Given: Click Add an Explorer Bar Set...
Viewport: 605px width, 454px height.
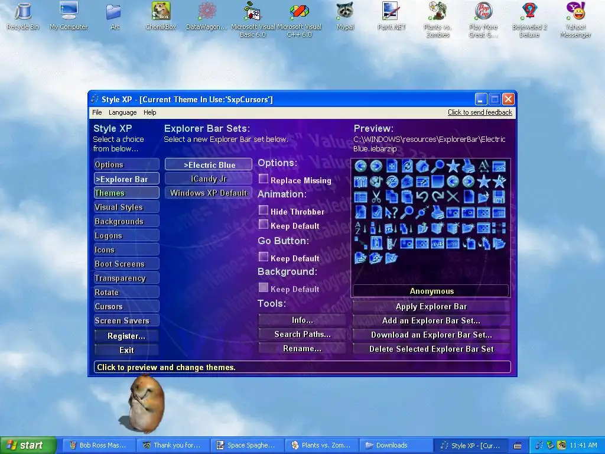Looking at the screenshot, I should point(431,320).
